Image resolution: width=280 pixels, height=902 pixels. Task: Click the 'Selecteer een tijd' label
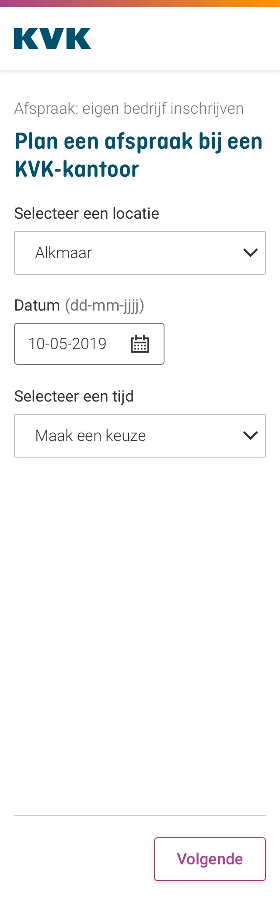tap(74, 396)
